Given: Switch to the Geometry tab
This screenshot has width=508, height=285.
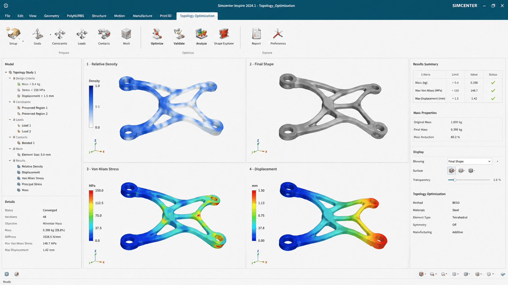Looking at the screenshot, I should point(52,16).
